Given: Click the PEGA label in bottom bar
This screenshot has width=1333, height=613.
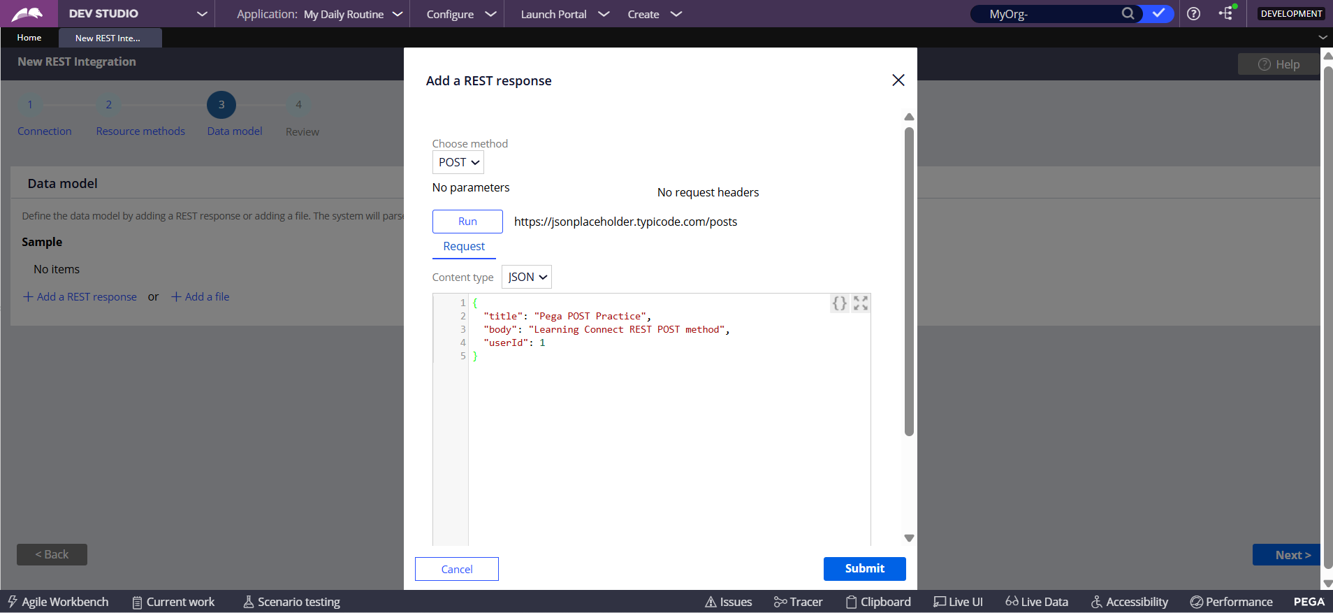Looking at the screenshot, I should point(1309,602).
